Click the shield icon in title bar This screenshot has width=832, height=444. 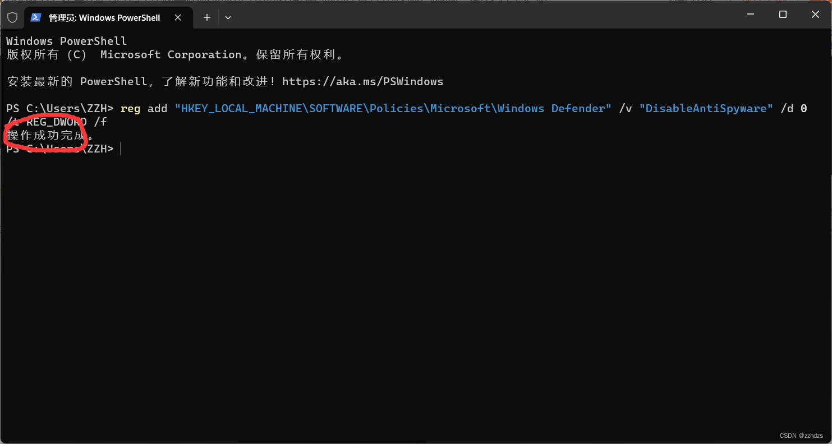click(x=12, y=17)
